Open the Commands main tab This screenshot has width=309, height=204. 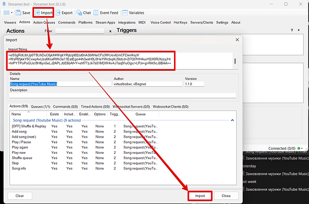point(67,22)
